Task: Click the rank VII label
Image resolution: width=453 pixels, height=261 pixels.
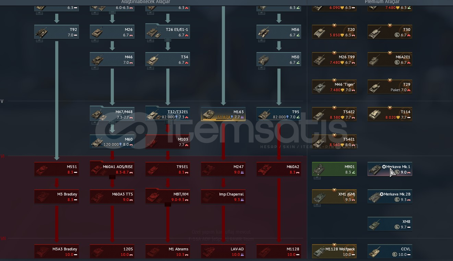Action: (3, 238)
